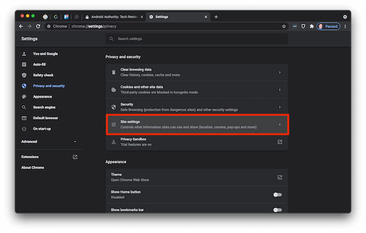Open the Paused profile button
This screenshot has width=366, height=233.
(328, 26)
